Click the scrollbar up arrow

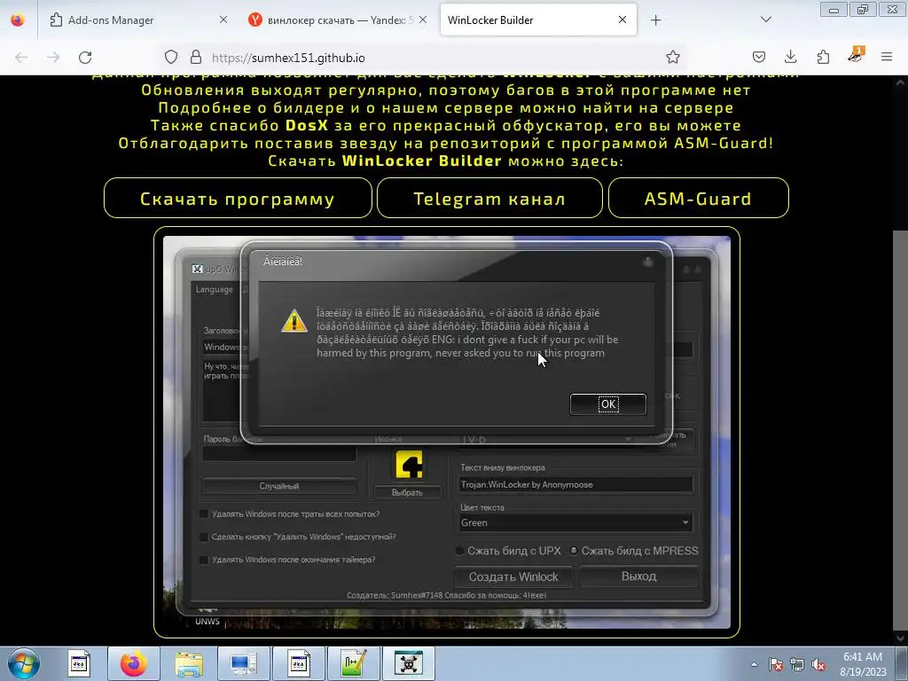pyautogui.click(x=900, y=82)
